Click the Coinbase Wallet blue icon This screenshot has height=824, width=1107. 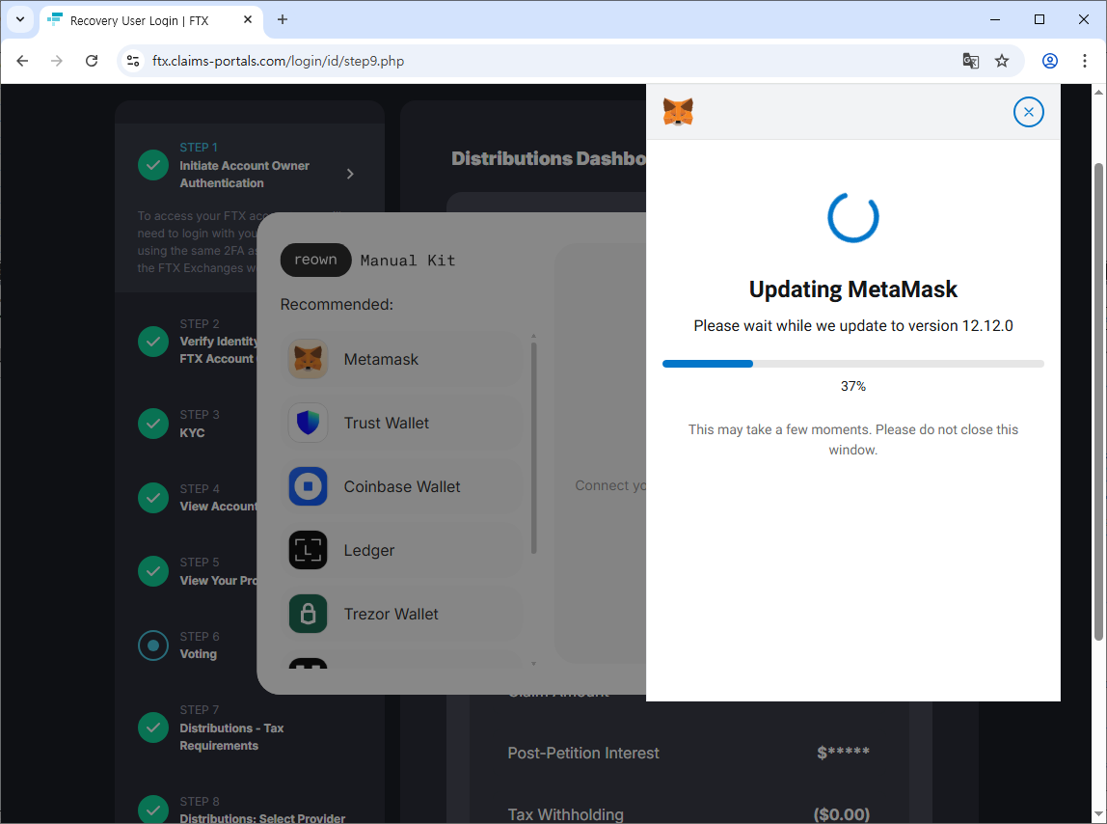click(308, 486)
